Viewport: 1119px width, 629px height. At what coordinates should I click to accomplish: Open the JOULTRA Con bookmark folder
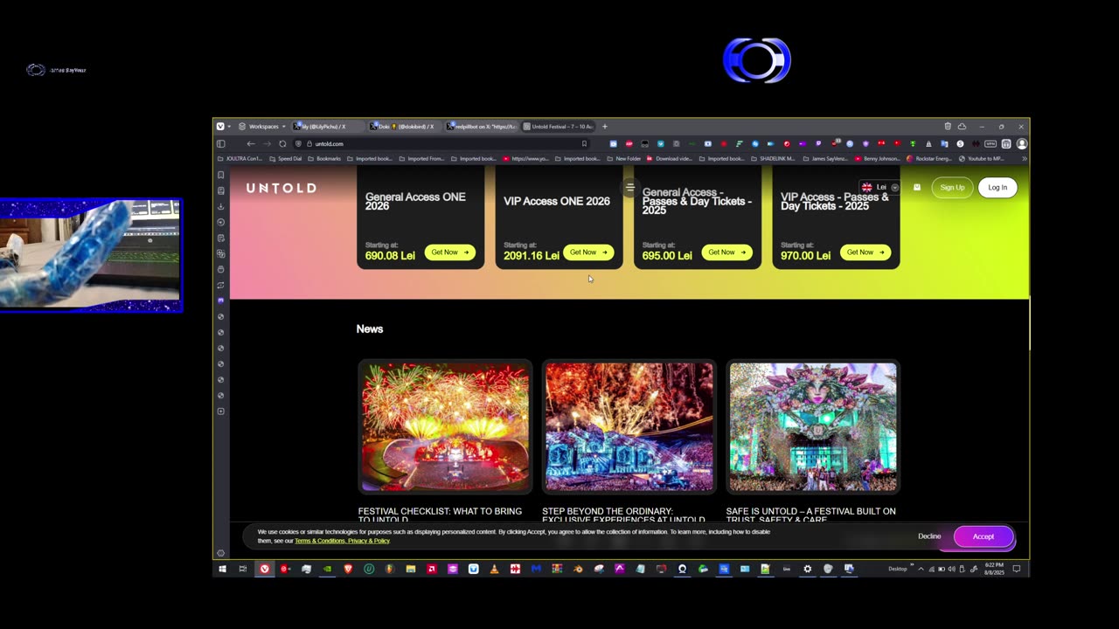[240, 159]
